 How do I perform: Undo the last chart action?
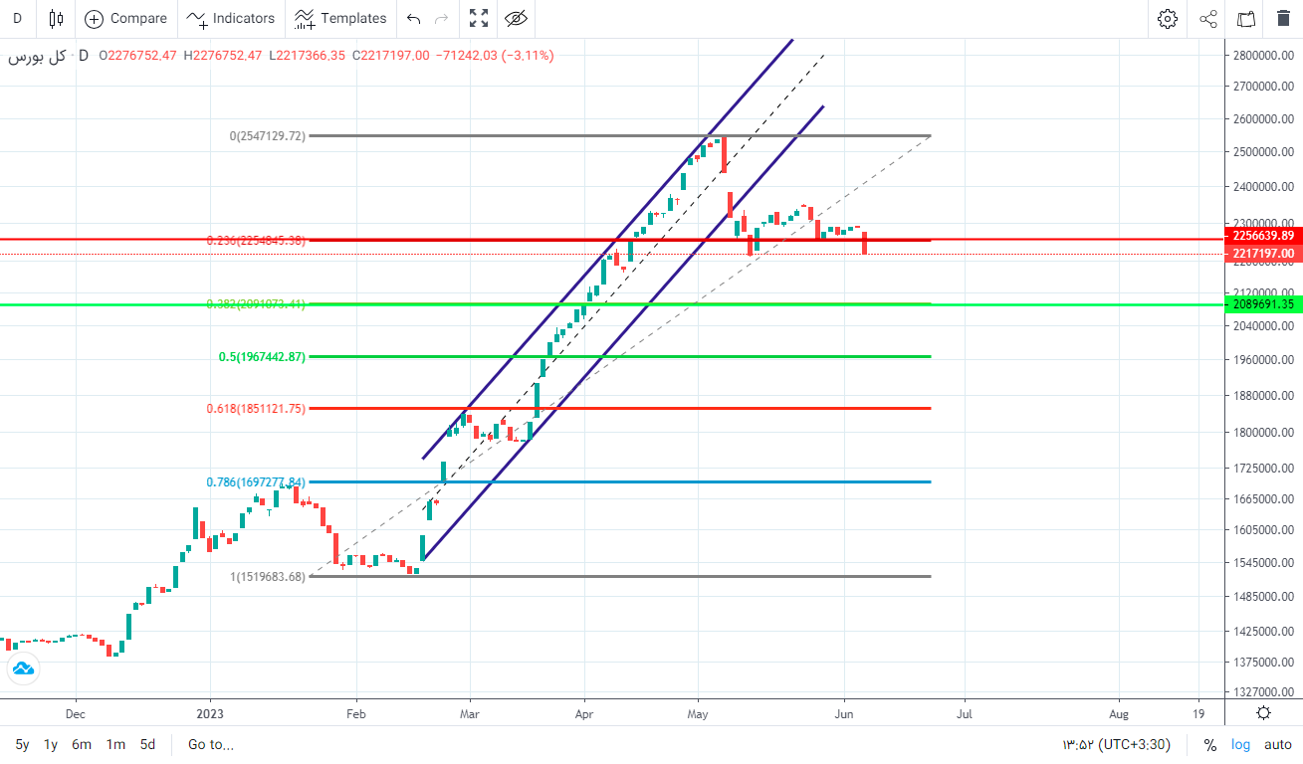414,18
